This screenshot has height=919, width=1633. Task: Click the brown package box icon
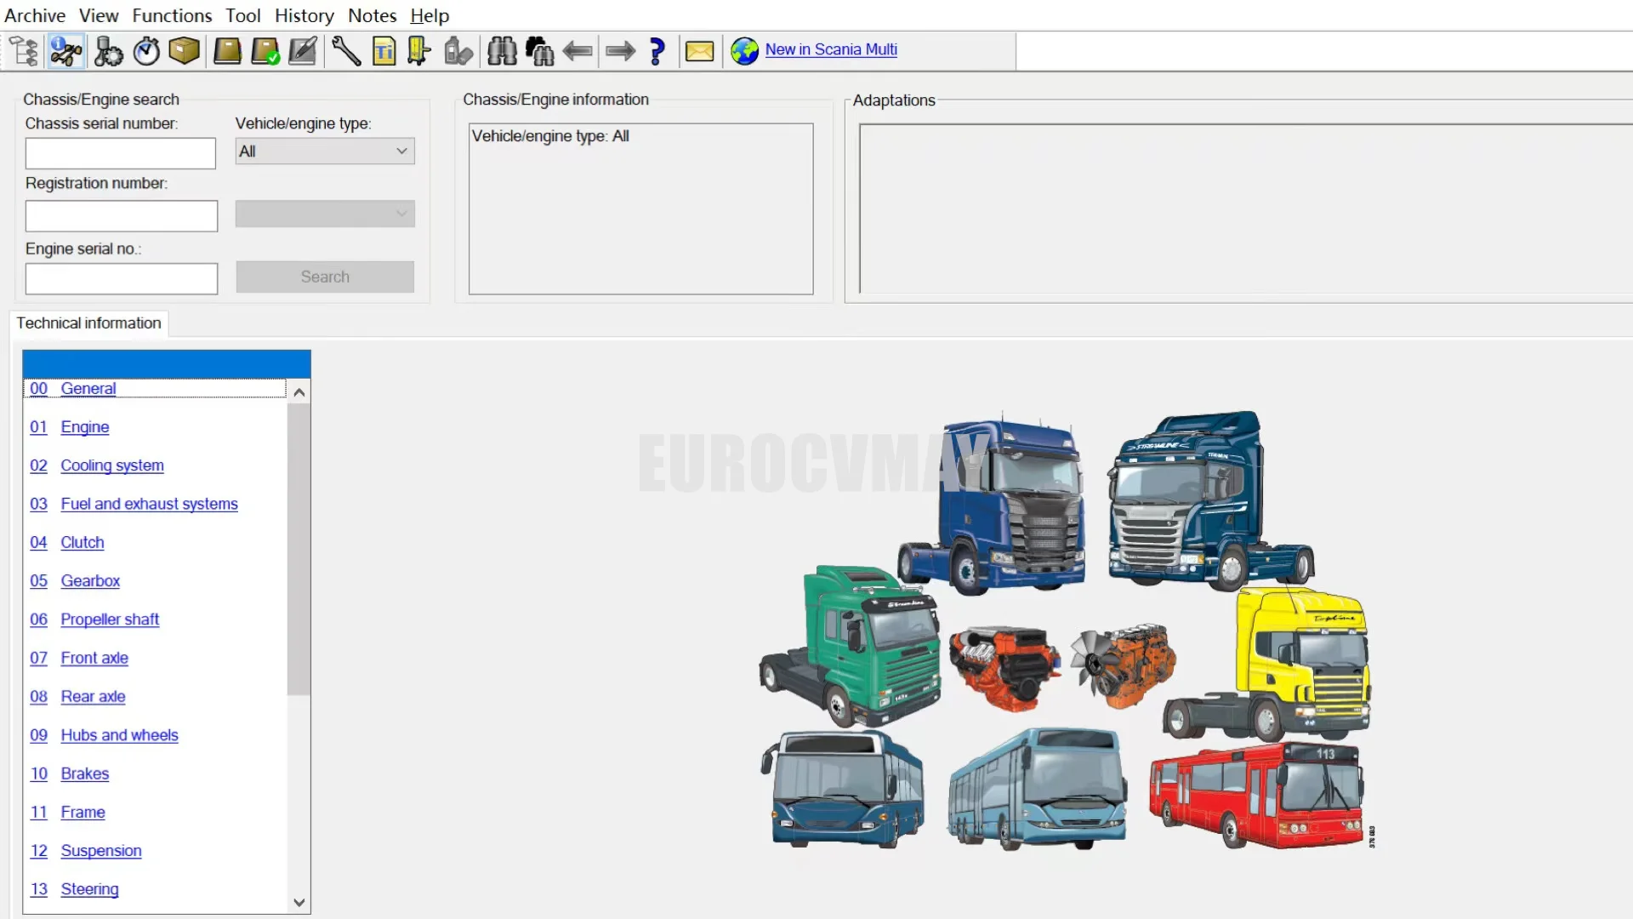coord(184,51)
